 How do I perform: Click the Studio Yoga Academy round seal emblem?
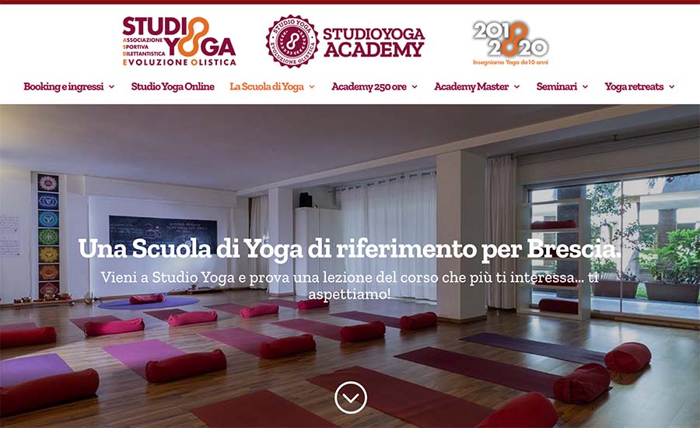pos(292,41)
